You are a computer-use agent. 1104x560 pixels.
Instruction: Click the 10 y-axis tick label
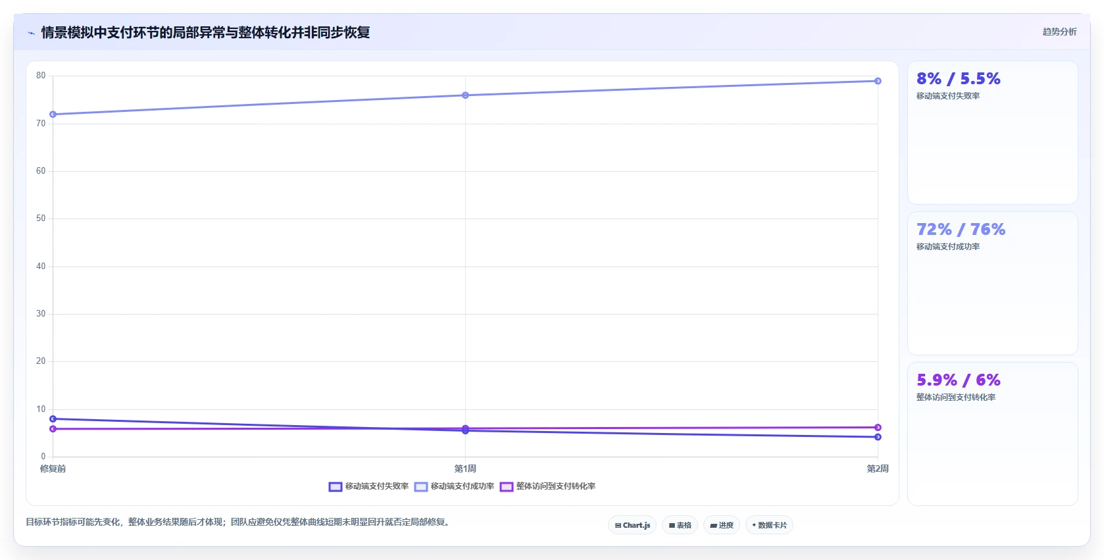click(41, 409)
